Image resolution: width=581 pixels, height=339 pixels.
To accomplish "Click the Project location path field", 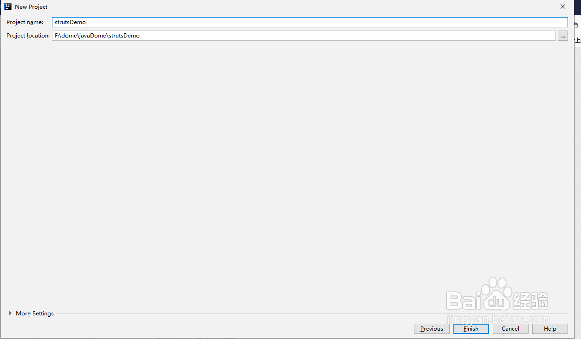I will coord(303,36).
